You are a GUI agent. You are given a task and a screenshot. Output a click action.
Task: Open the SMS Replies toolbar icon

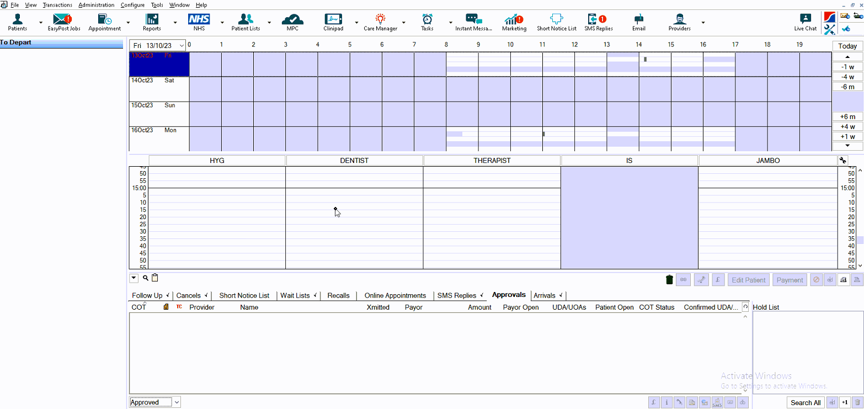coord(599,22)
